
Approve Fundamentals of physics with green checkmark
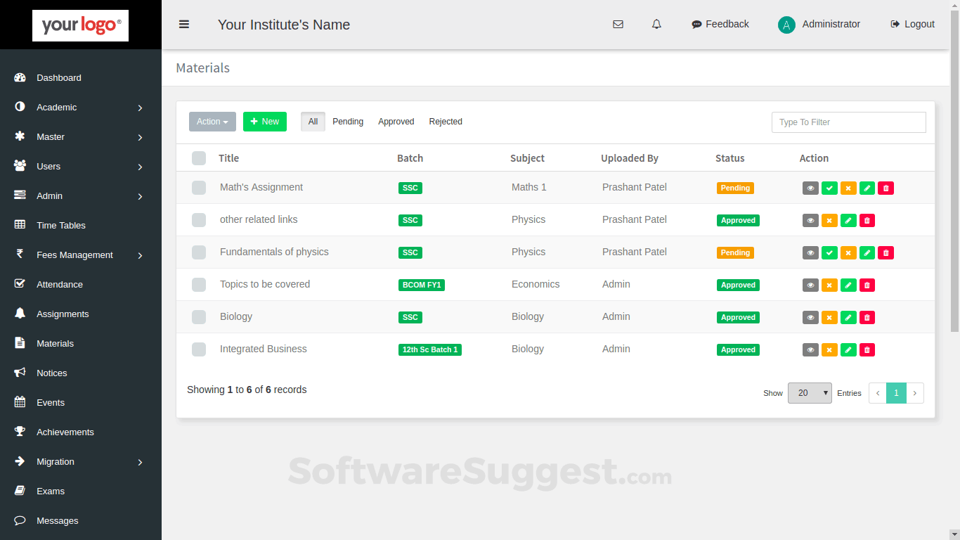(829, 253)
